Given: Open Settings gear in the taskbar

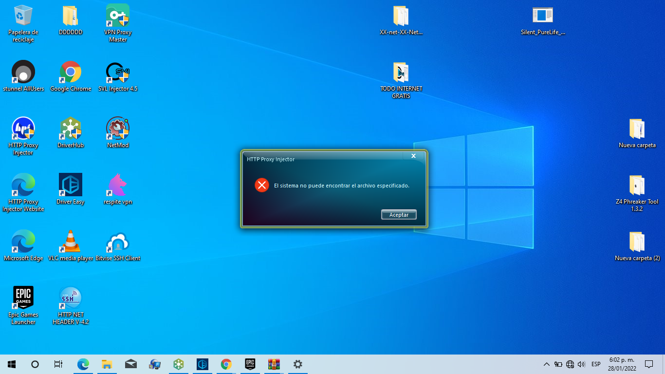Looking at the screenshot, I should point(298,364).
